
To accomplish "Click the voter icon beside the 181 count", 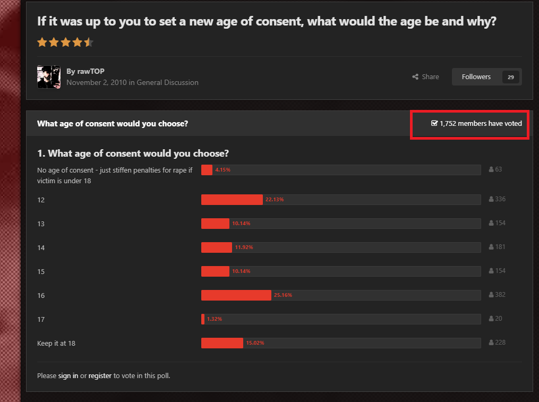I will [491, 247].
